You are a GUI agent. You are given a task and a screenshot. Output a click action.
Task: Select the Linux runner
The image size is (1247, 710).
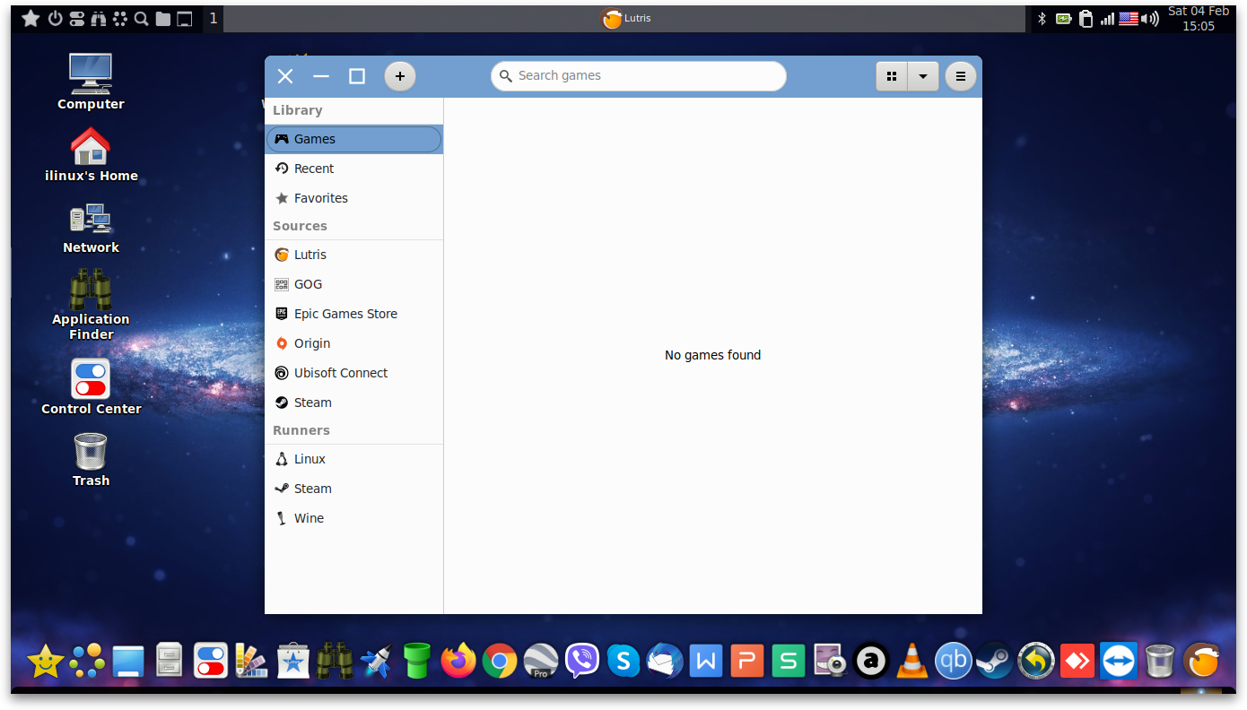pyautogui.click(x=353, y=459)
